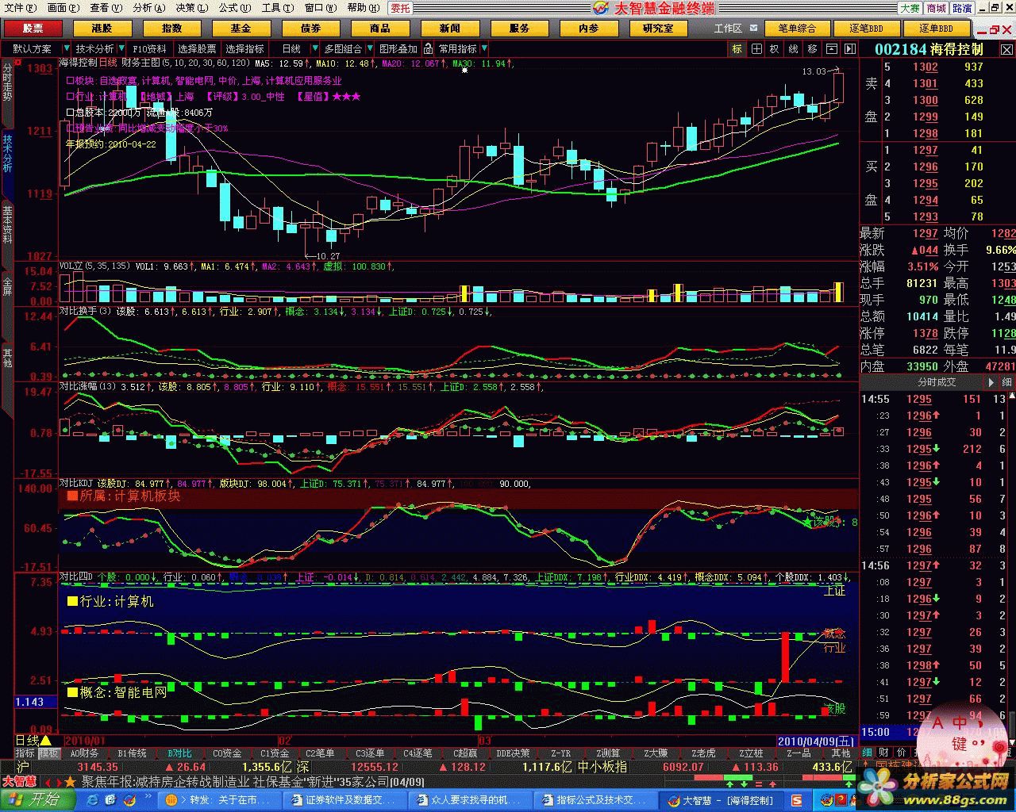Select the B对比 indicator tab
This screenshot has height=812, width=1016.
point(179,753)
